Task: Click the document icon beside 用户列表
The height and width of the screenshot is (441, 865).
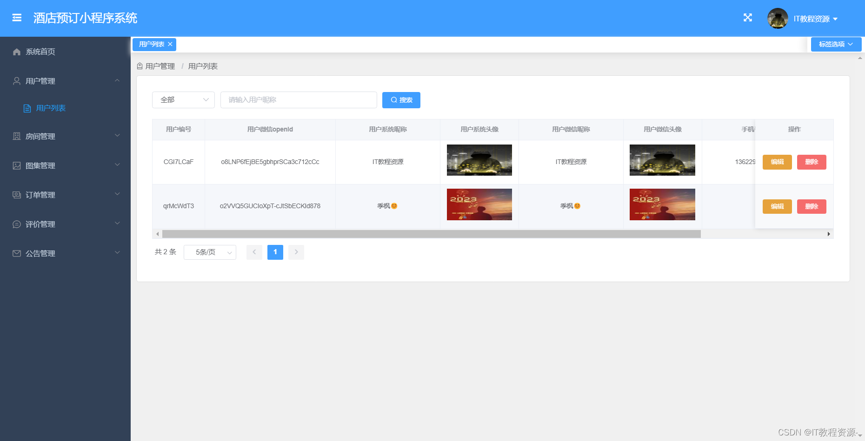Action: click(x=27, y=108)
